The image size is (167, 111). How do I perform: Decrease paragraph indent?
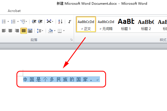click(34, 22)
